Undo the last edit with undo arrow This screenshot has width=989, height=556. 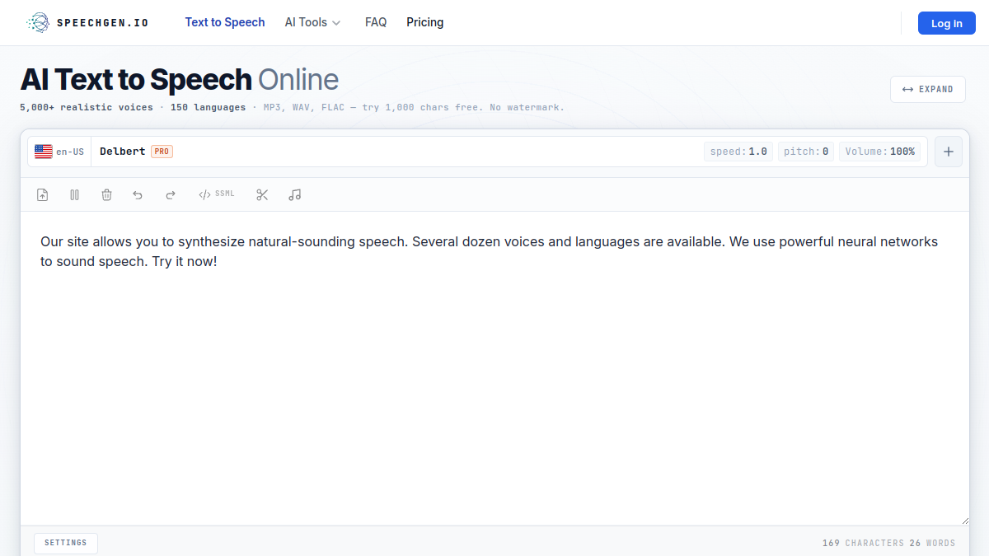[138, 195]
